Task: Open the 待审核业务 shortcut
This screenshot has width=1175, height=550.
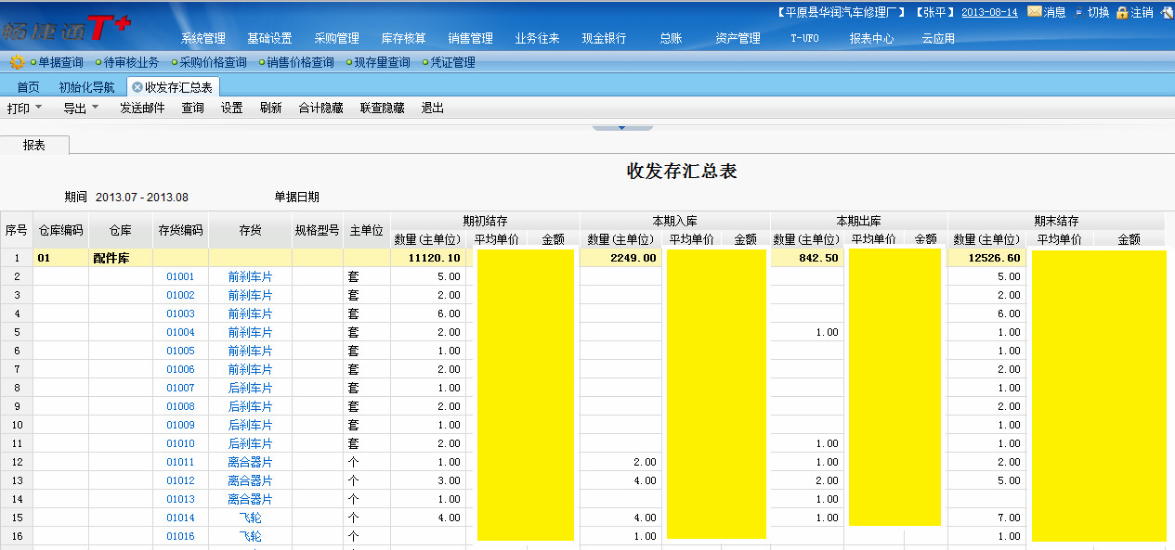Action: pos(131,62)
